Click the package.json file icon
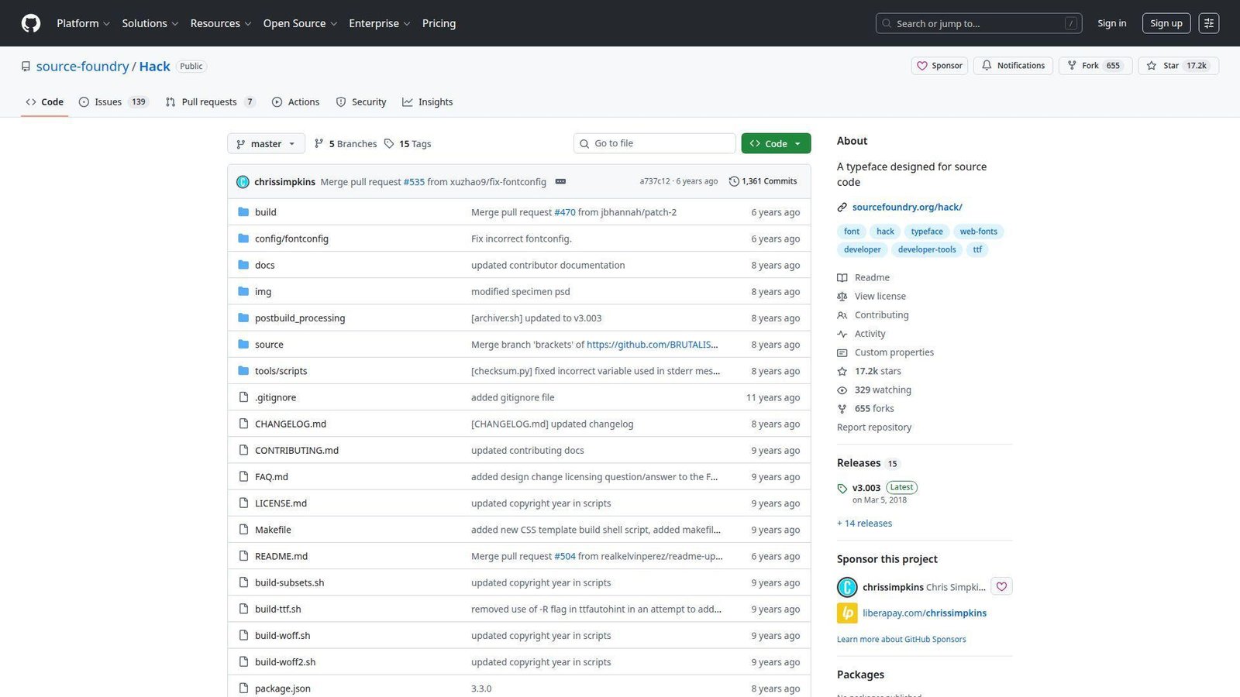The height and width of the screenshot is (697, 1240). 243,688
